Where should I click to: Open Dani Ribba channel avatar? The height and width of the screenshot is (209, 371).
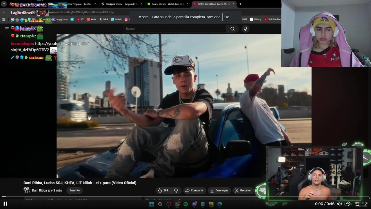tap(26, 190)
